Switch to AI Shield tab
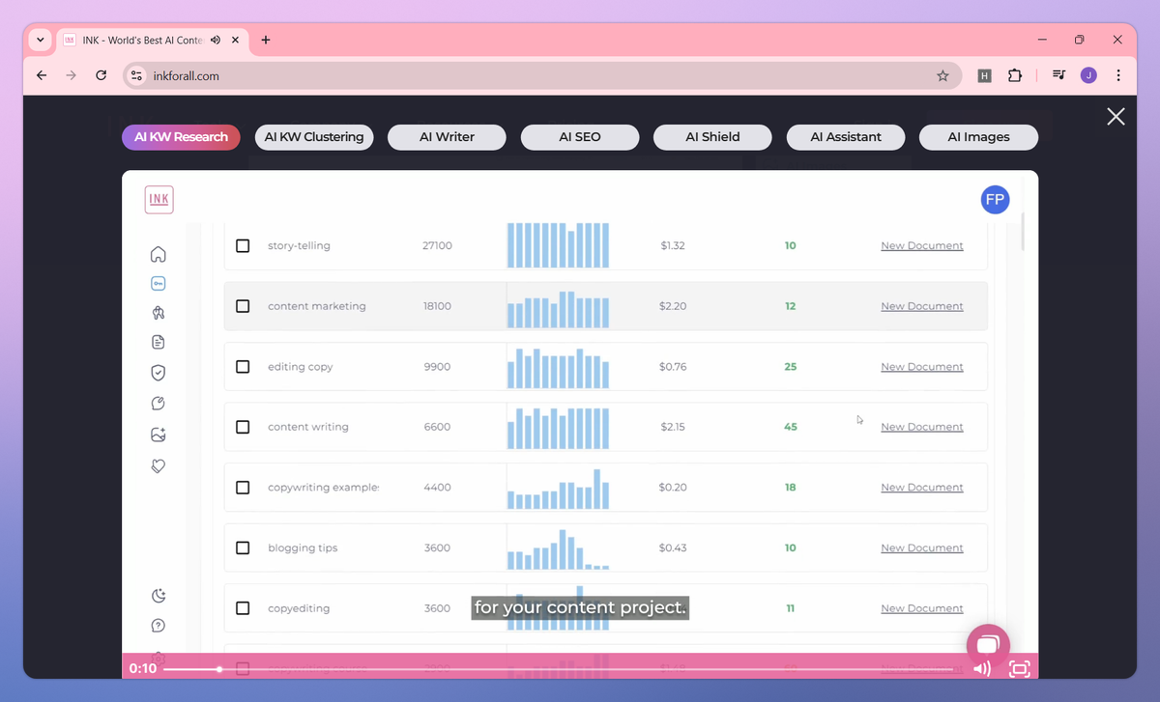Image resolution: width=1160 pixels, height=702 pixels. [712, 137]
